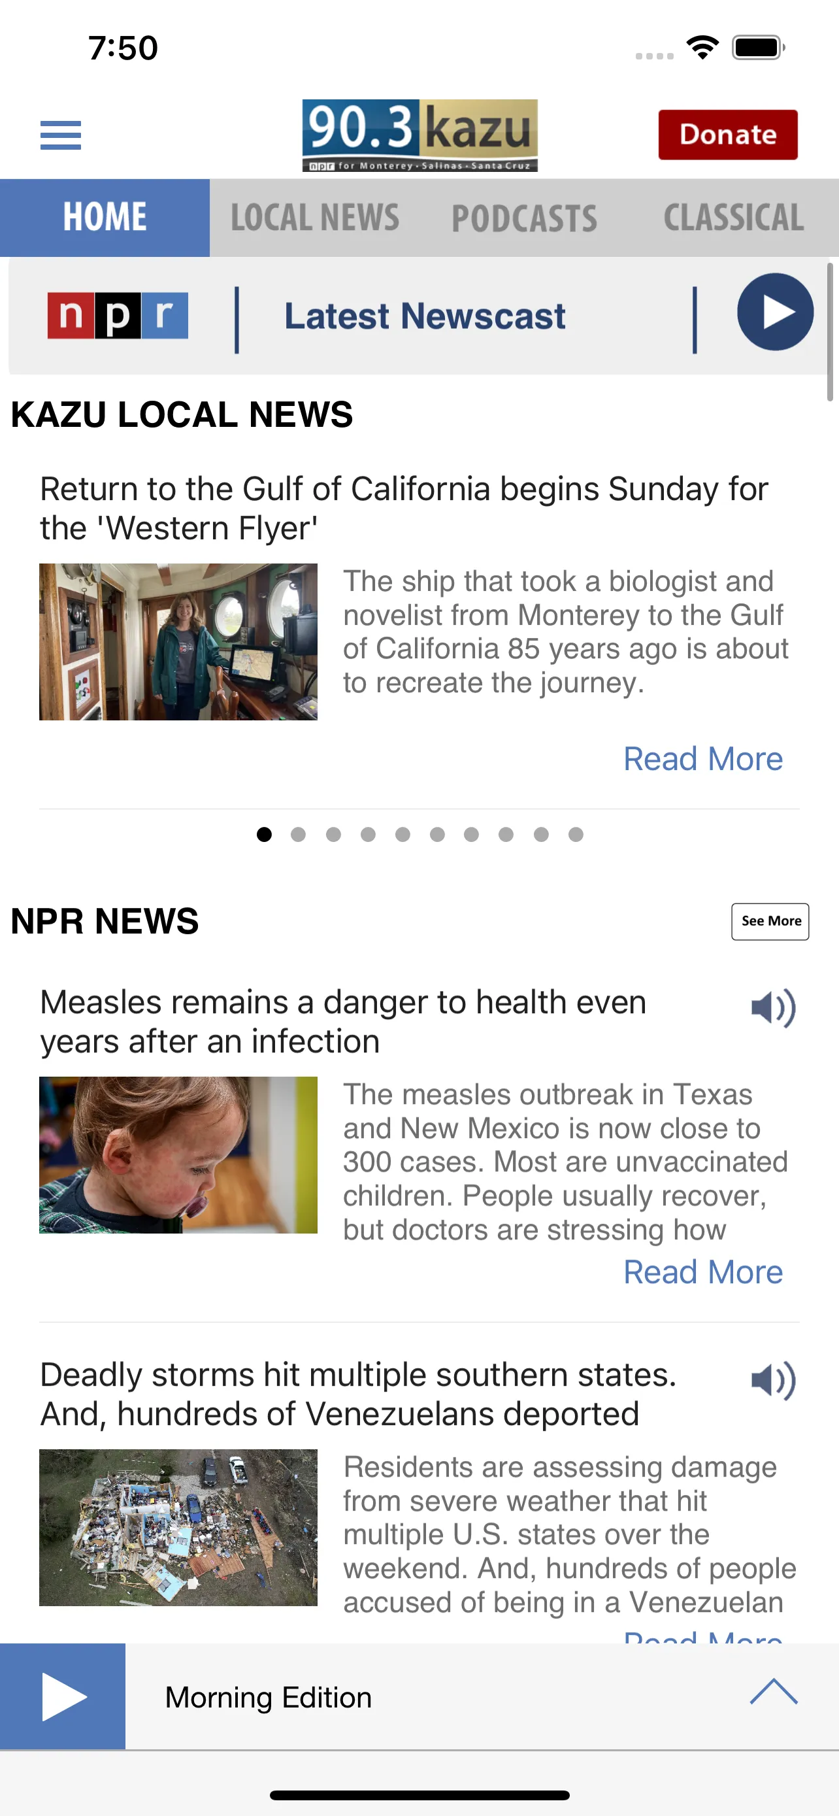Expand the Morning Edition player panel
Screen dimensions: 839x1816
point(774,1692)
